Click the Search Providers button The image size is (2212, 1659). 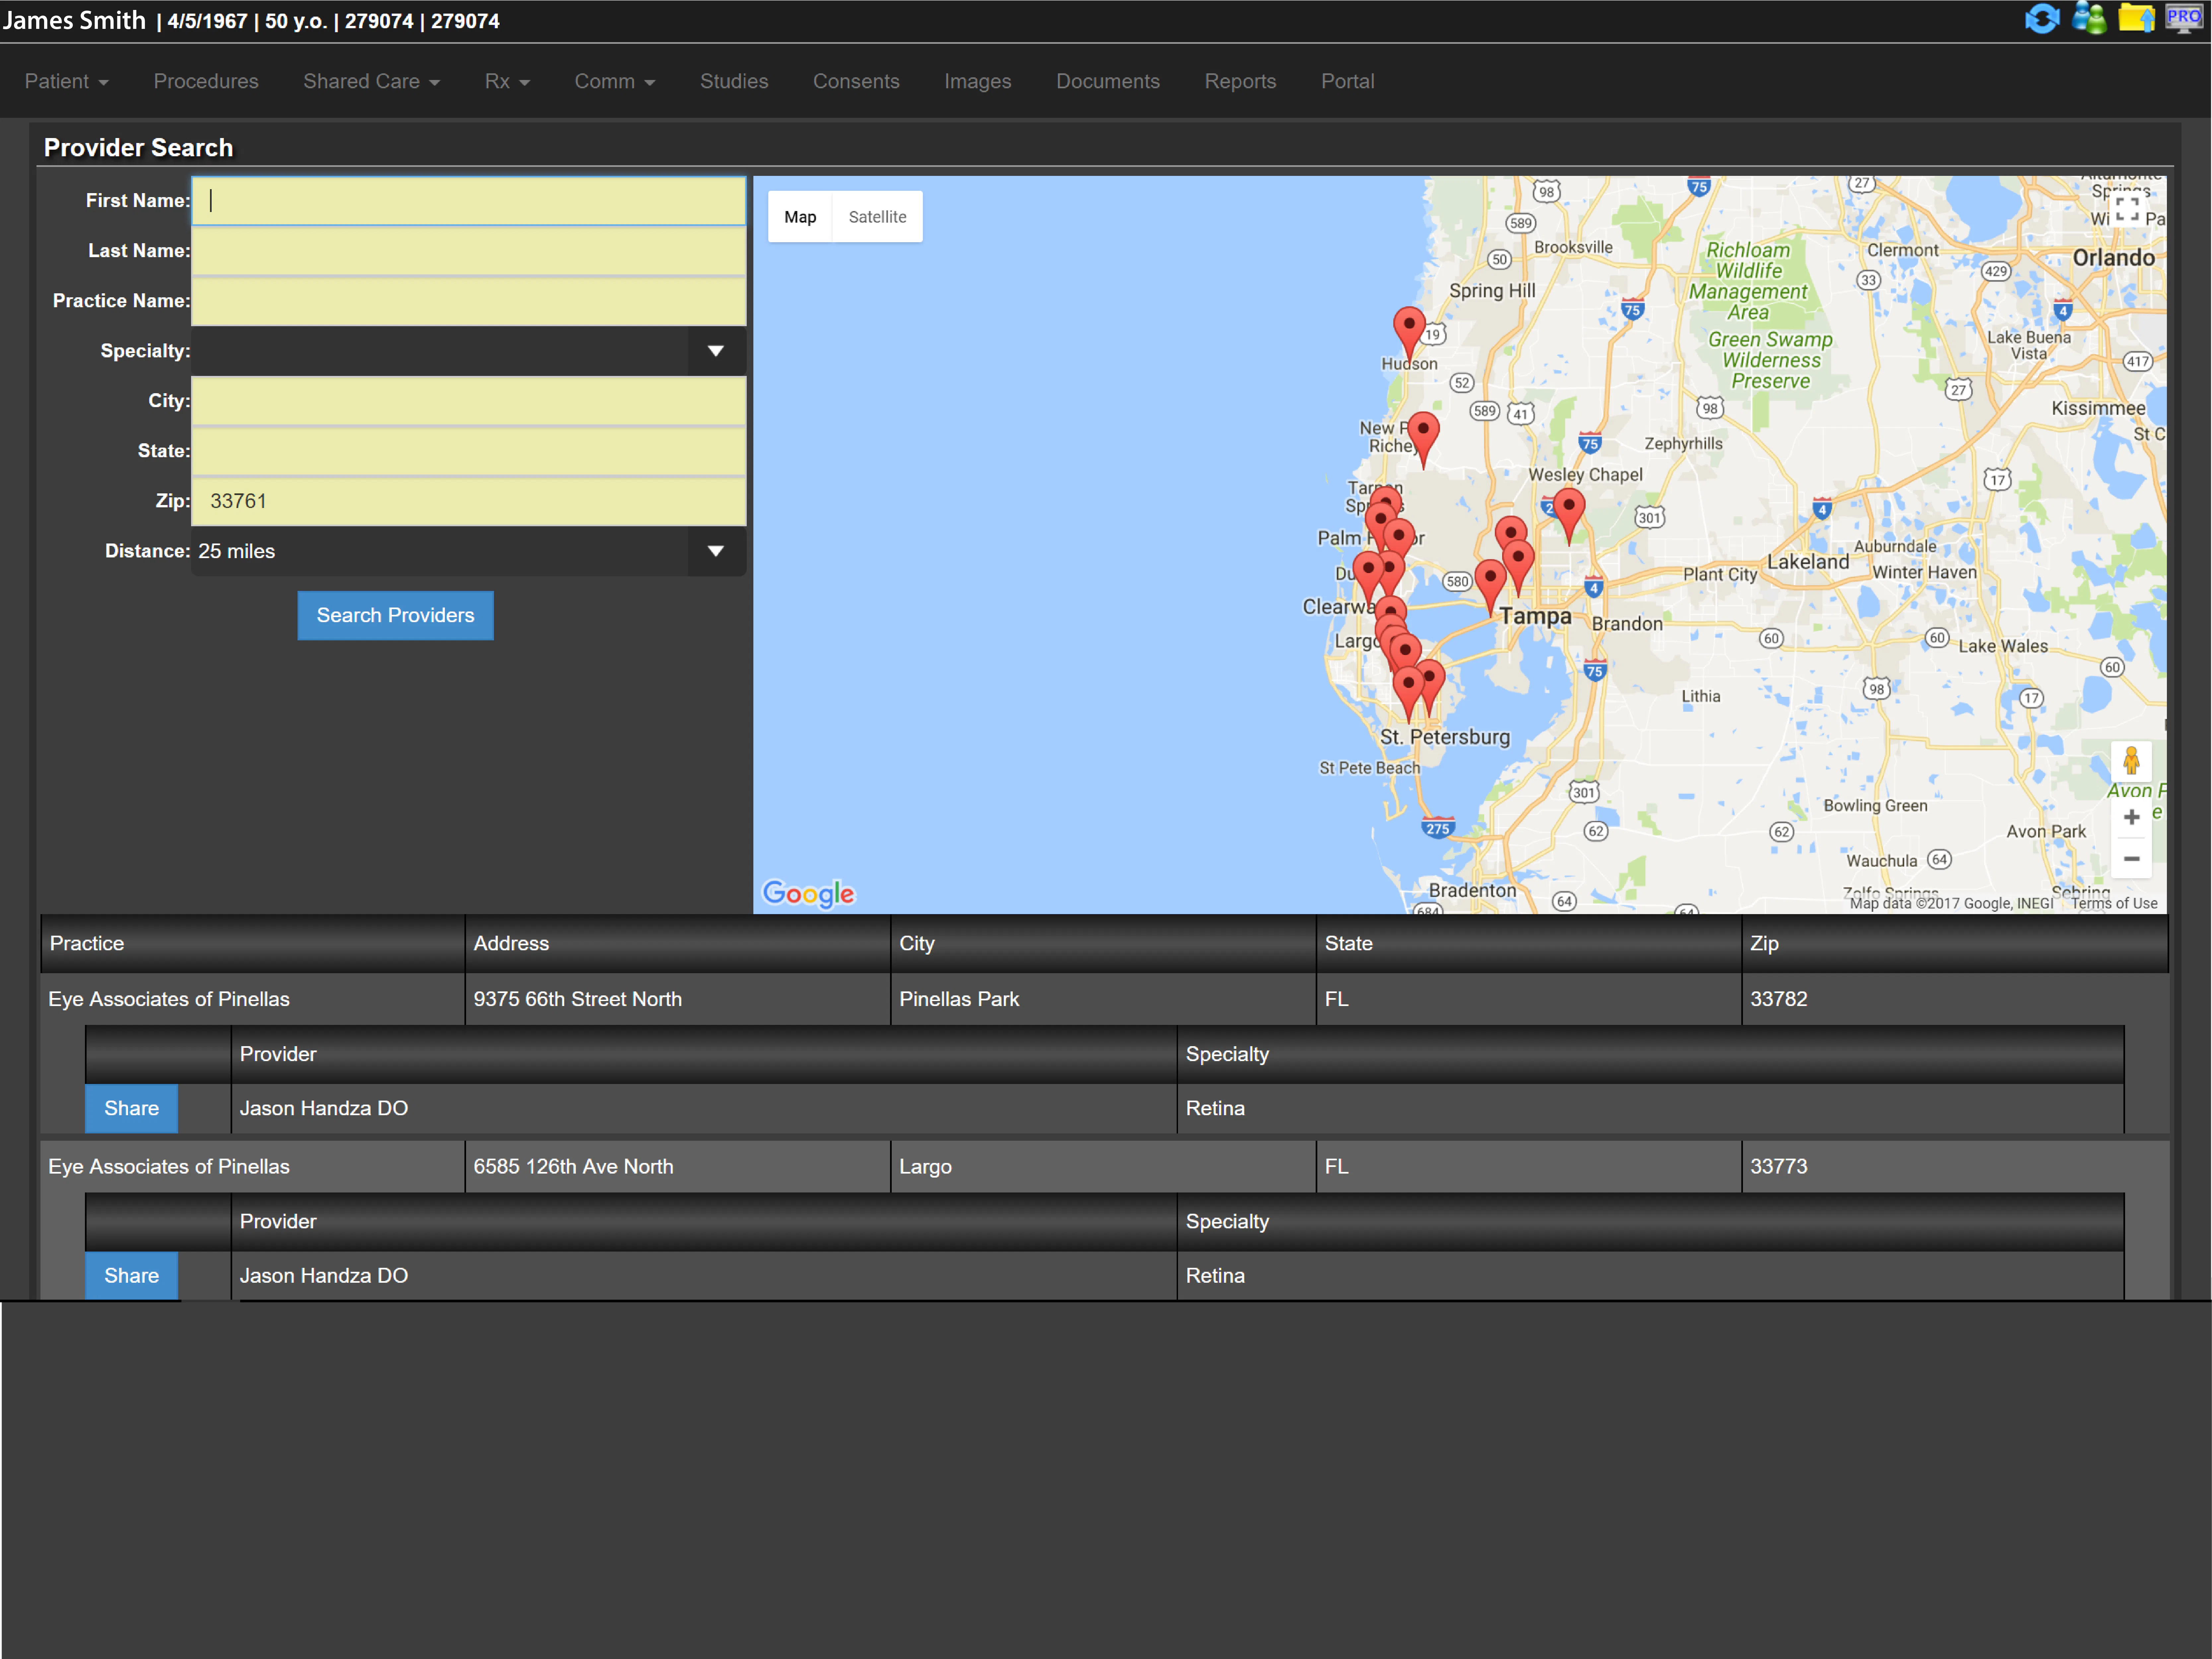click(395, 615)
